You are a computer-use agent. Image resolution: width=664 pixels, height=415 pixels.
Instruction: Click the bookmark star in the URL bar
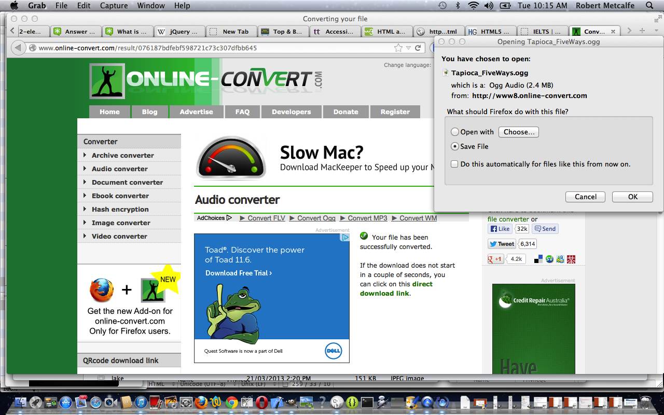398,48
